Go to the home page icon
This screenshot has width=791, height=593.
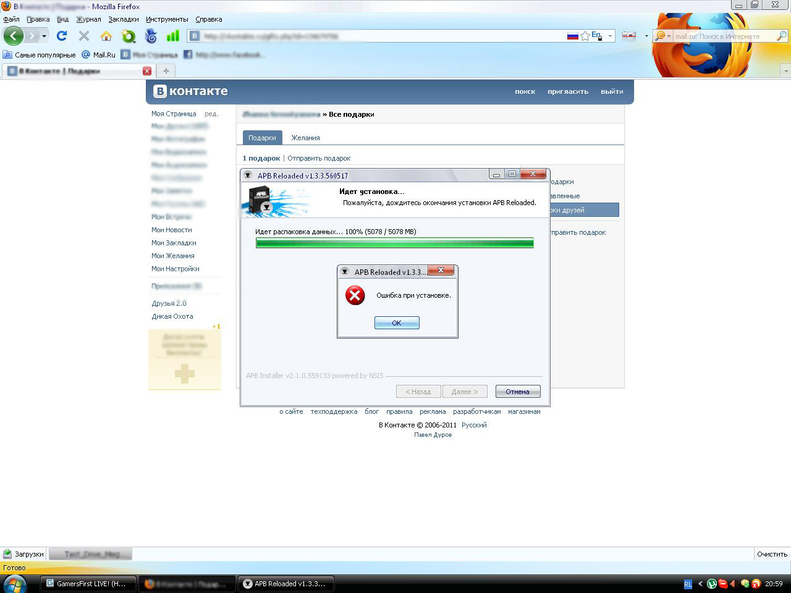coord(106,36)
